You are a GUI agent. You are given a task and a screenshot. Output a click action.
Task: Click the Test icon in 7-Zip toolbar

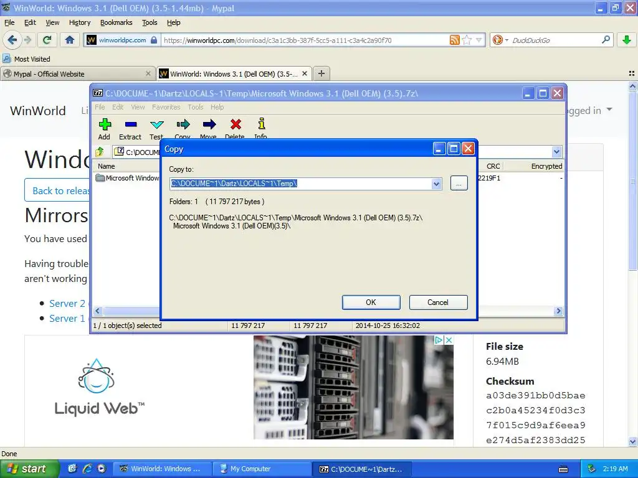156,124
